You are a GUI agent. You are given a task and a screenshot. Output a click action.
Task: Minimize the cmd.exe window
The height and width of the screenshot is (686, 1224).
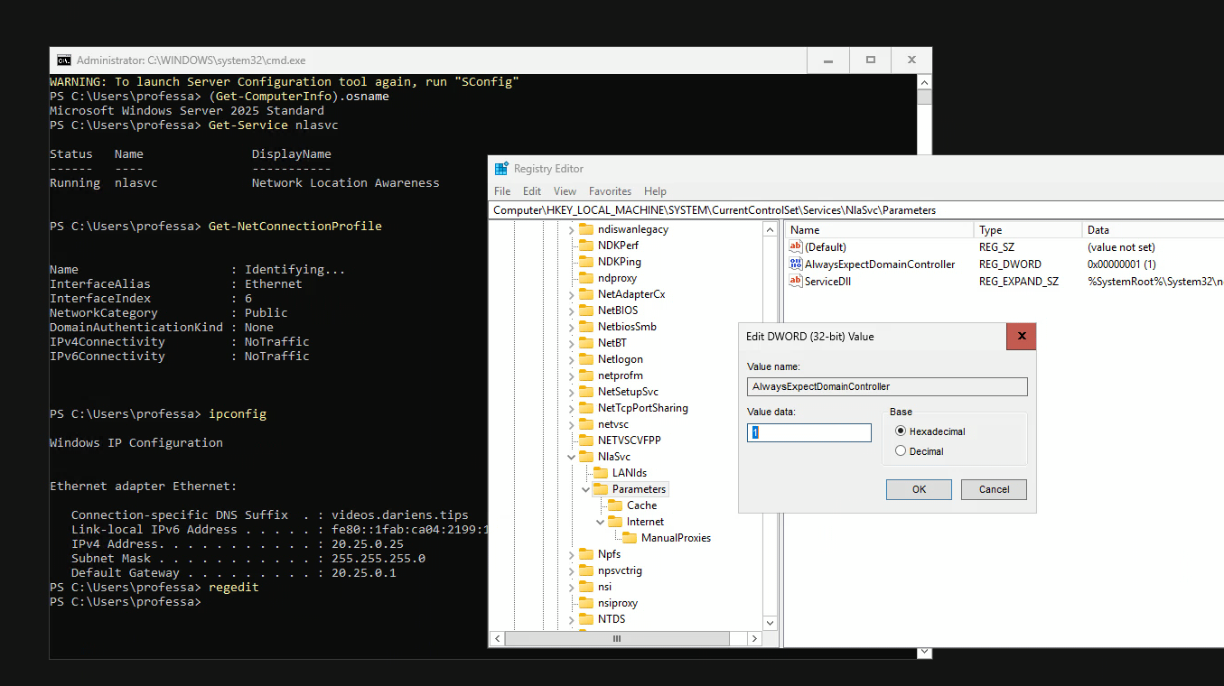click(829, 60)
